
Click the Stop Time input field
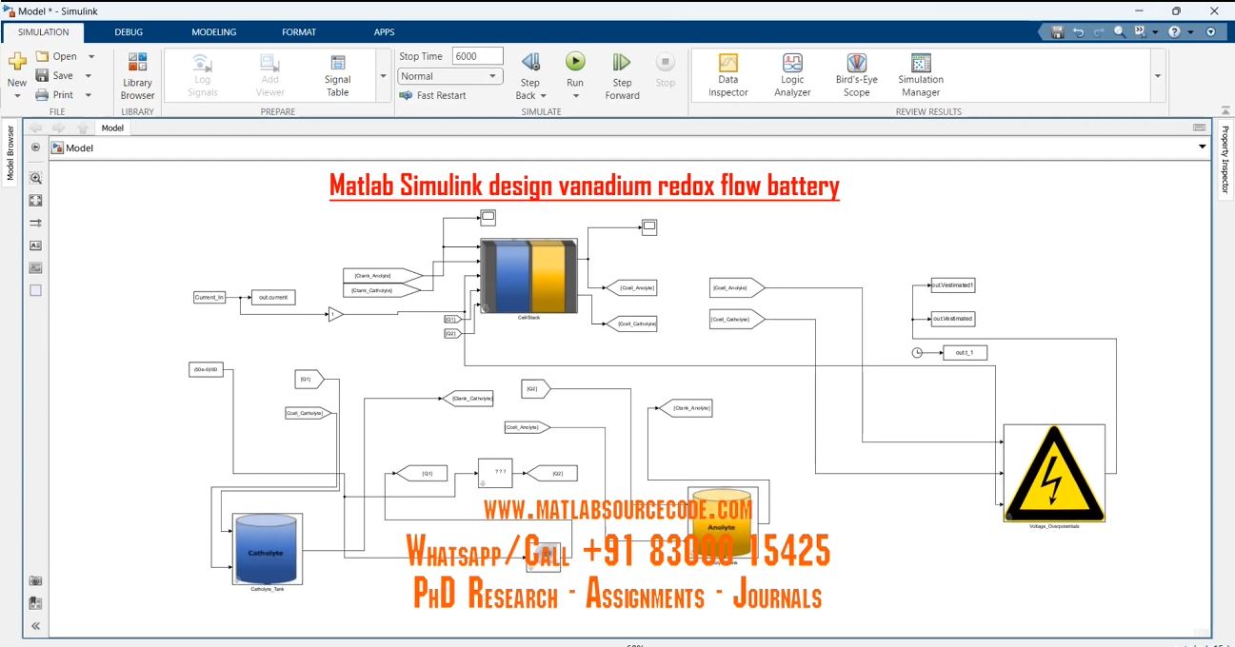point(477,56)
